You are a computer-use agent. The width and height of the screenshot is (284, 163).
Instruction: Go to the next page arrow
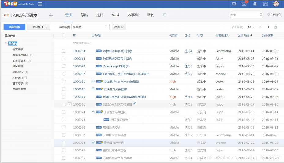point(268,27)
